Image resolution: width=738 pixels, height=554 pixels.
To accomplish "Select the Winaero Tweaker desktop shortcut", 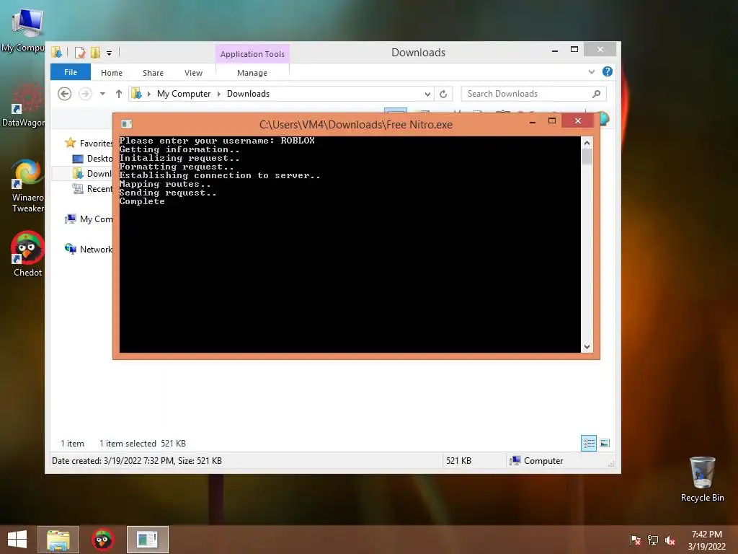I will (27, 187).
